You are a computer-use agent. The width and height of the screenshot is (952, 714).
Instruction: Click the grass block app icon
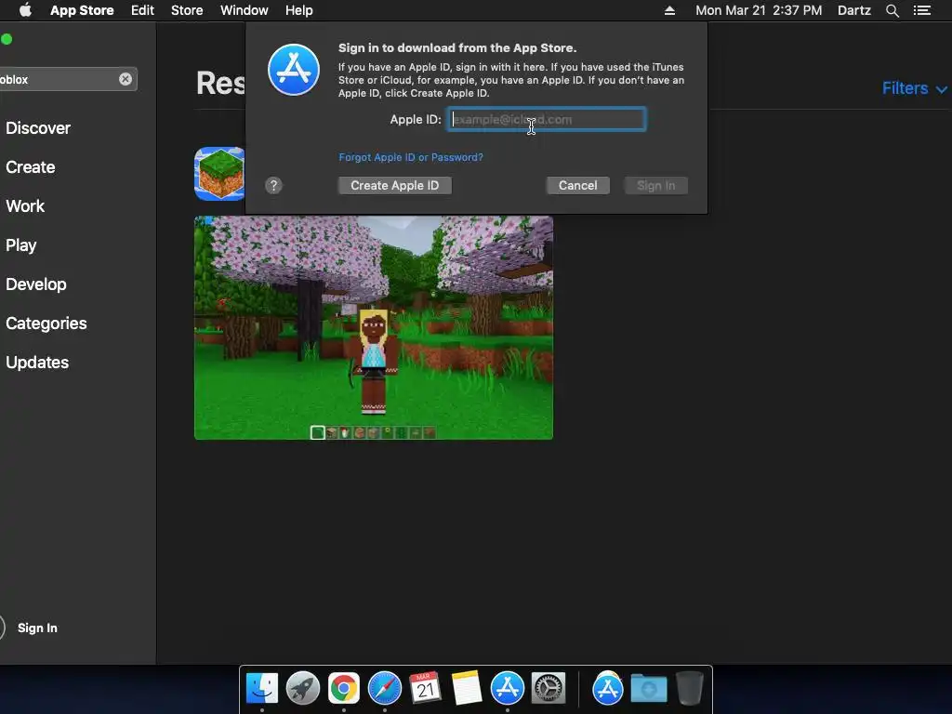point(219,174)
